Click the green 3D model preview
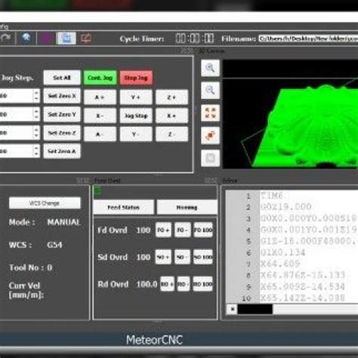Image resolution: width=358 pixels, height=358 pixels. tap(306, 127)
